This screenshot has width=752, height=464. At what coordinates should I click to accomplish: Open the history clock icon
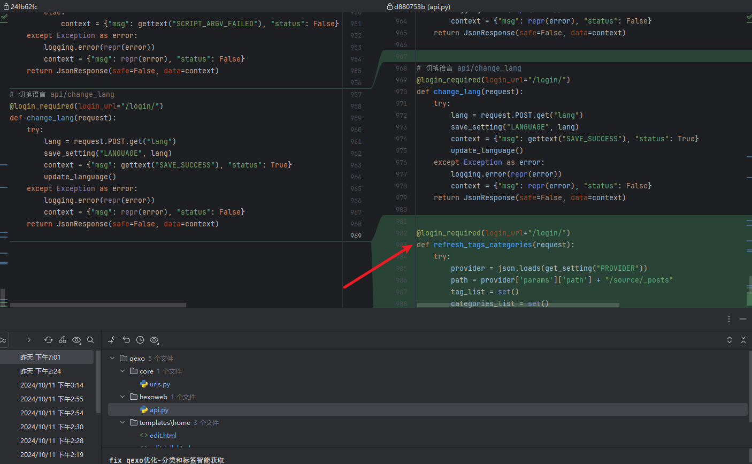pos(140,340)
